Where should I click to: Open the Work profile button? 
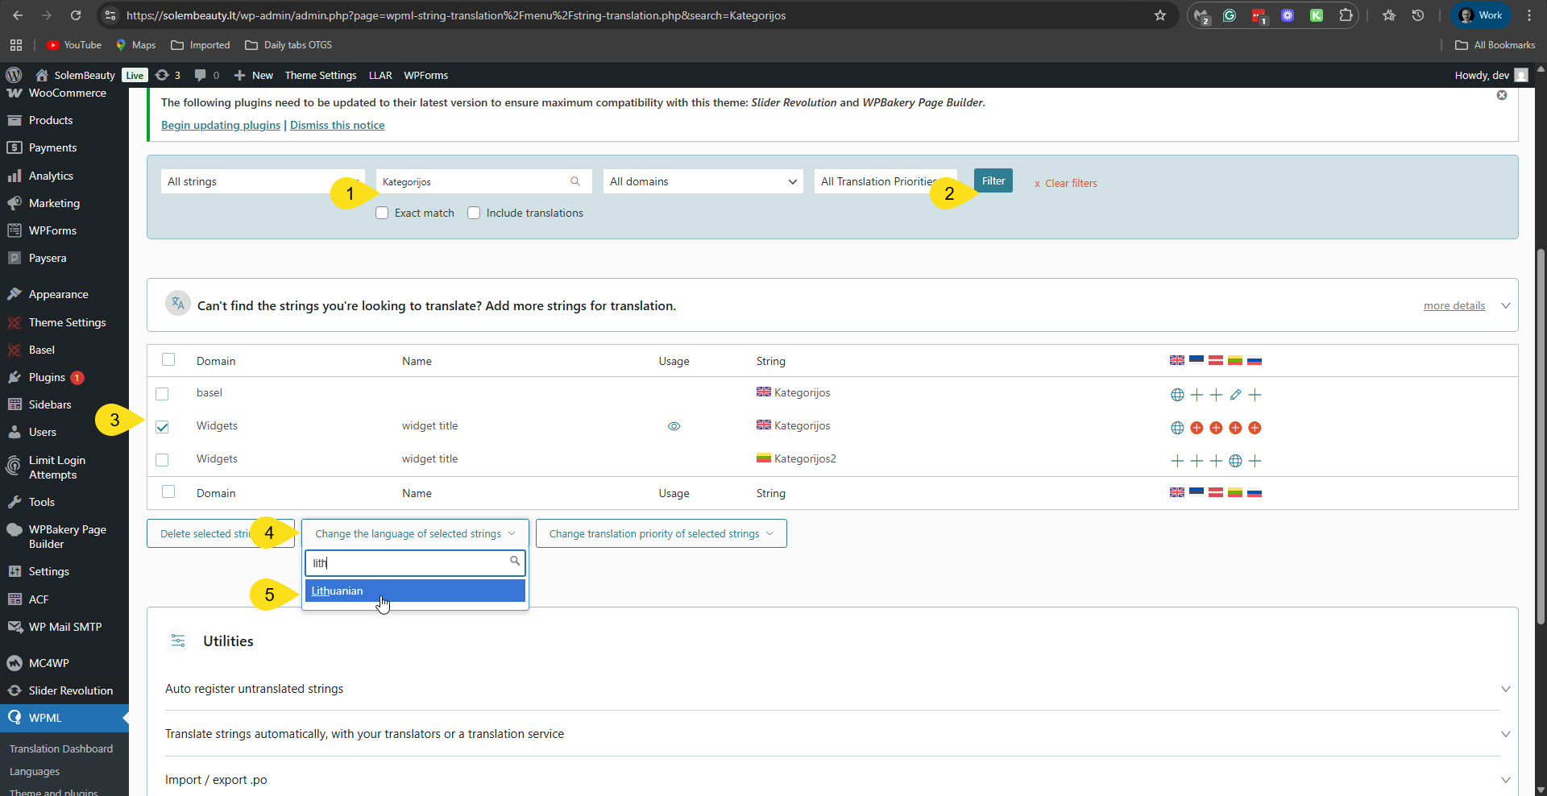(x=1481, y=15)
